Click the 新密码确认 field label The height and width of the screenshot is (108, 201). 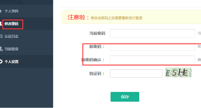pyautogui.click(x=93, y=60)
